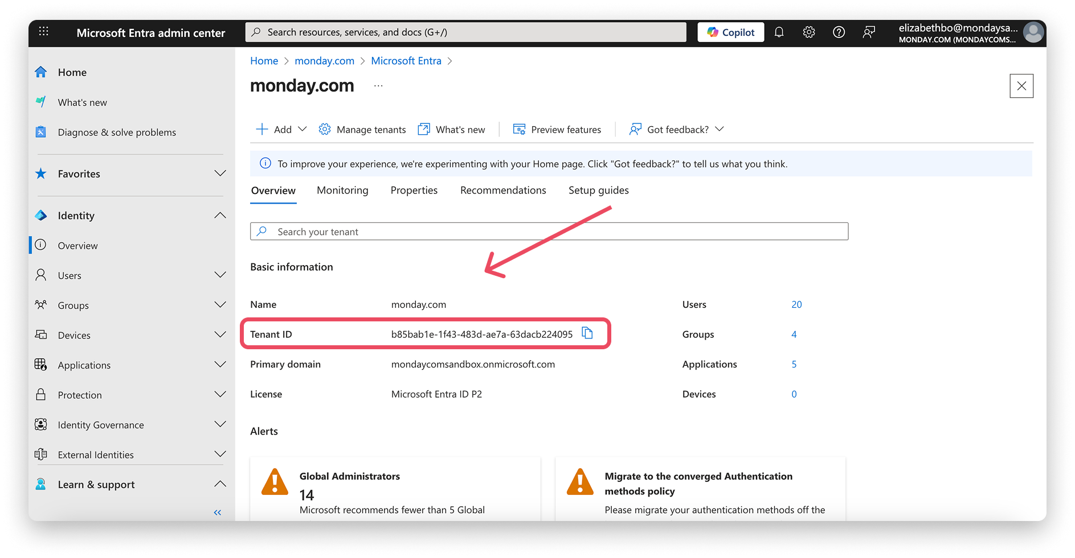
Task: Click the monday.com breadcrumb link
Action: (324, 61)
